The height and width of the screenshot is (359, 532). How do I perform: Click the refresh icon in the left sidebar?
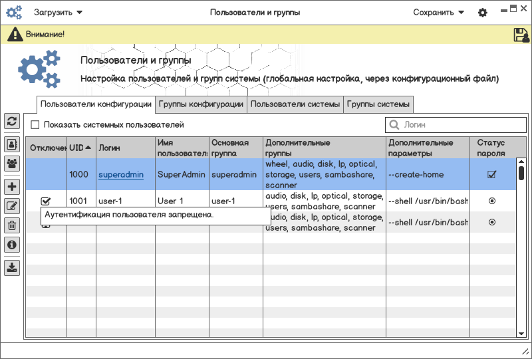click(x=12, y=121)
